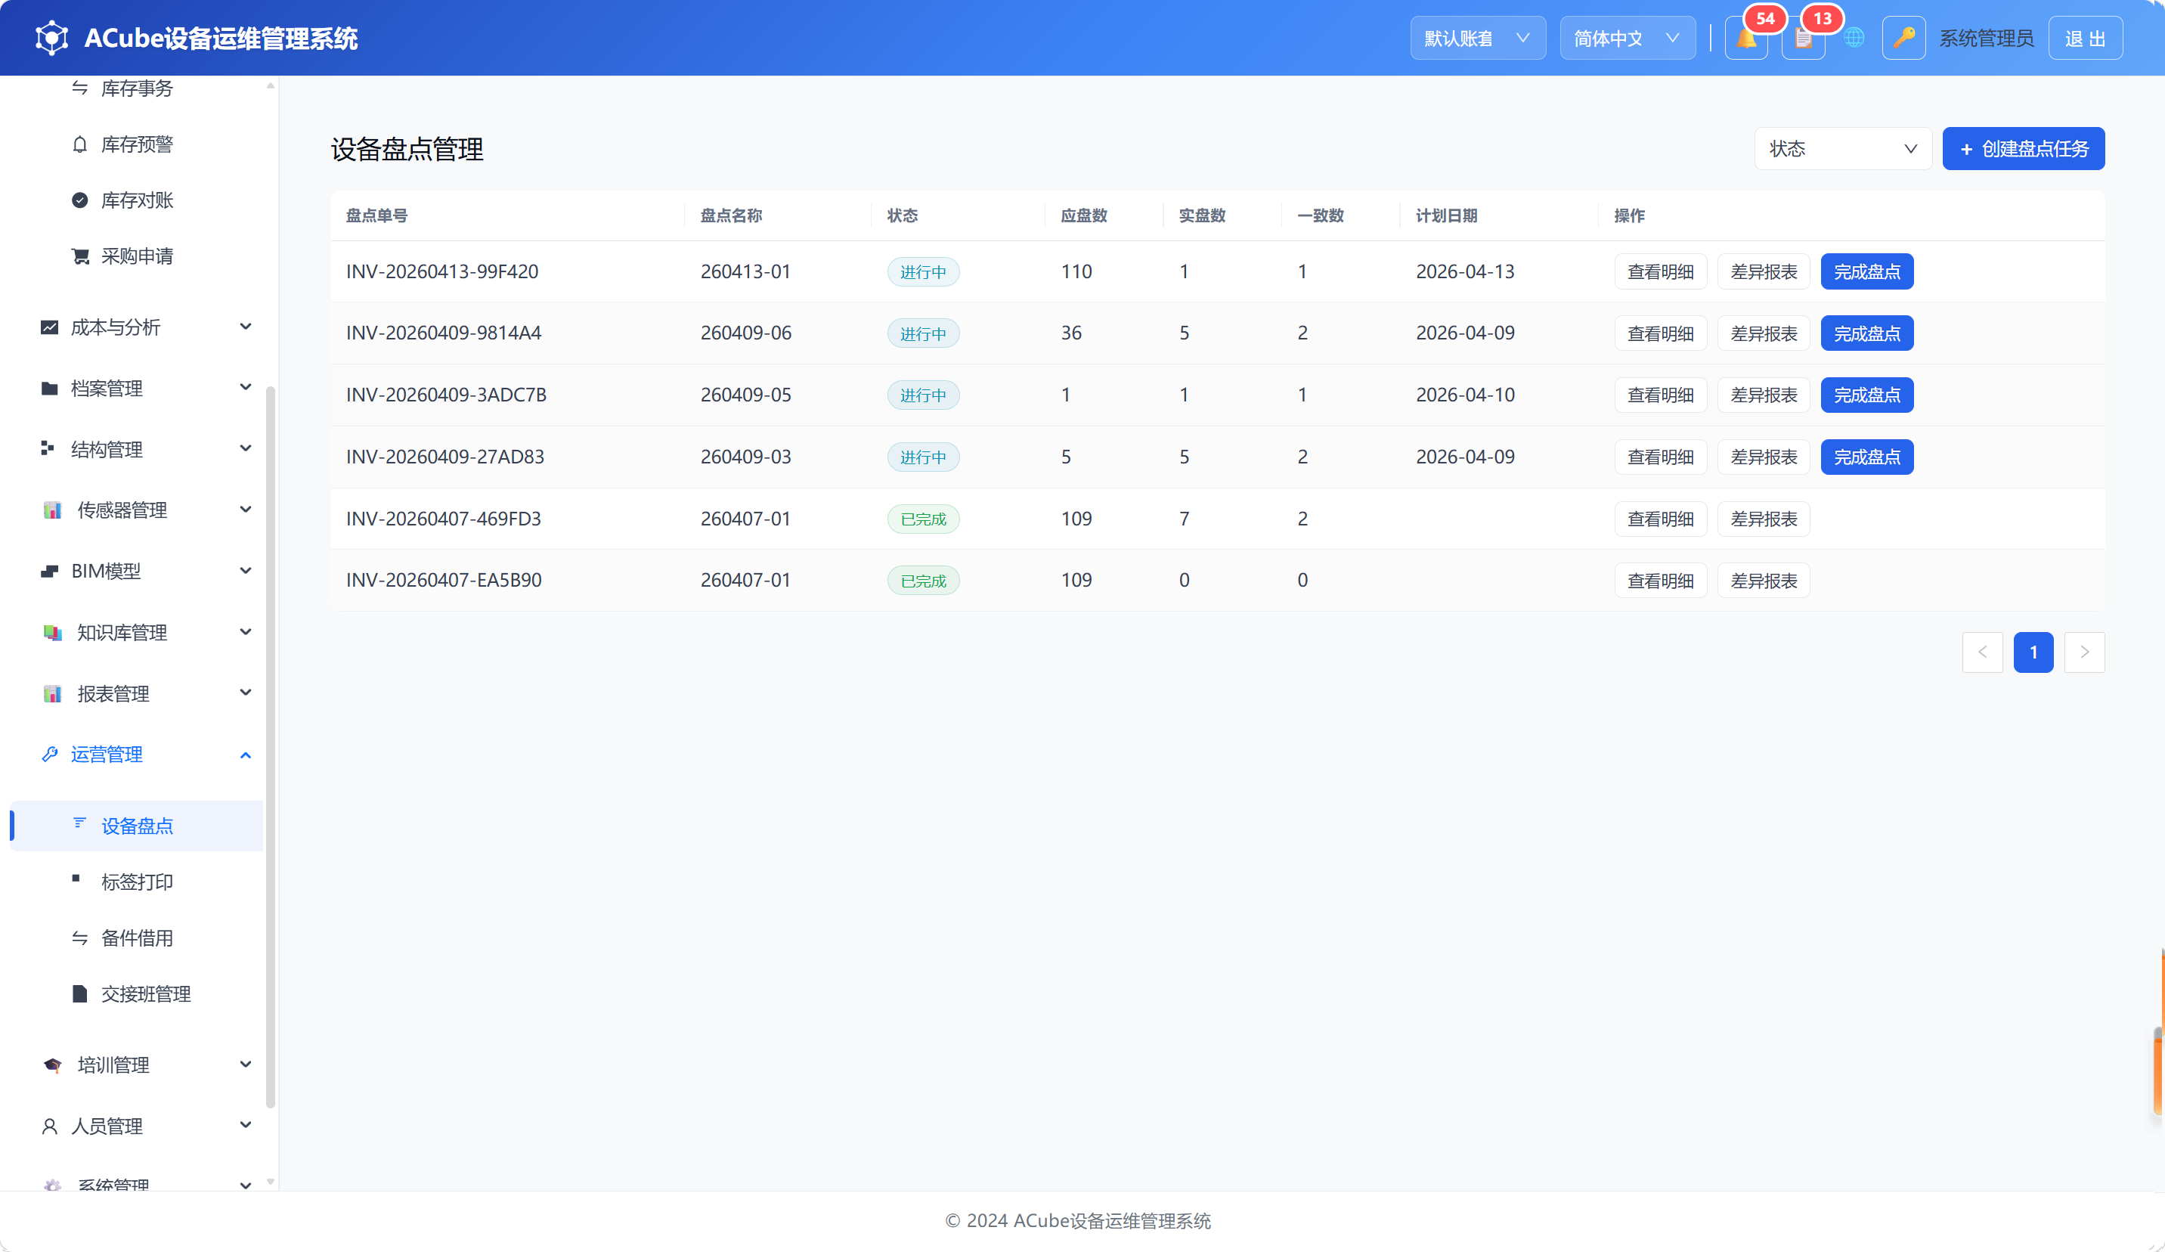The width and height of the screenshot is (2165, 1252).
Task: Click the globe icon in header
Action: [x=1854, y=39]
